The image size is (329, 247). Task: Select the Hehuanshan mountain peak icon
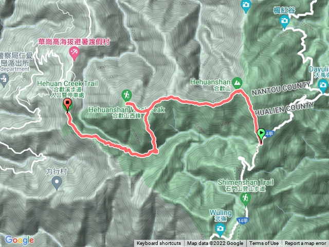pos(237,82)
